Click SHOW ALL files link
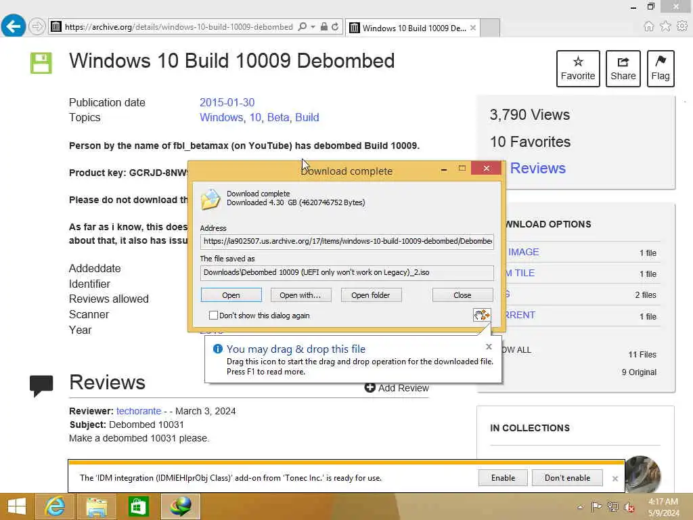Viewport: 693px width, 520px height. tap(518, 350)
